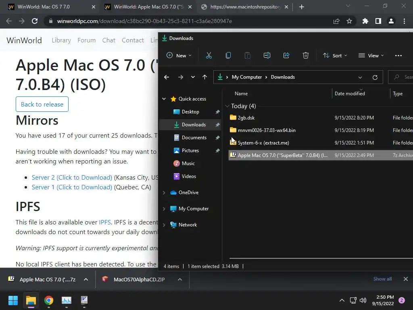
Task: Expand the Network tree node
Action: pos(164,225)
